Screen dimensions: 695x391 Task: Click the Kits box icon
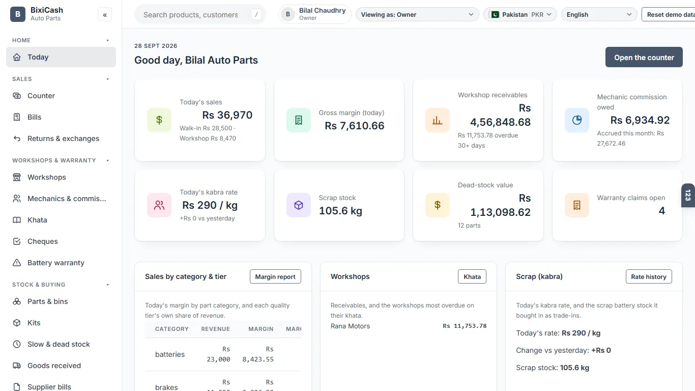(x=17, y=323)
